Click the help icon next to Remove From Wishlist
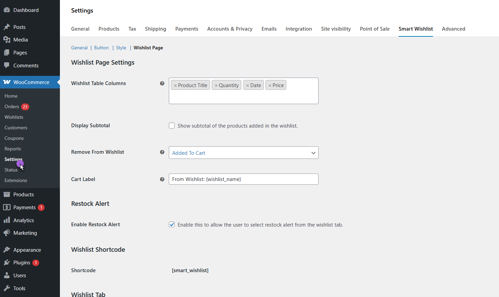The width and height of the screenshot is (499, 297). (162, 152)
